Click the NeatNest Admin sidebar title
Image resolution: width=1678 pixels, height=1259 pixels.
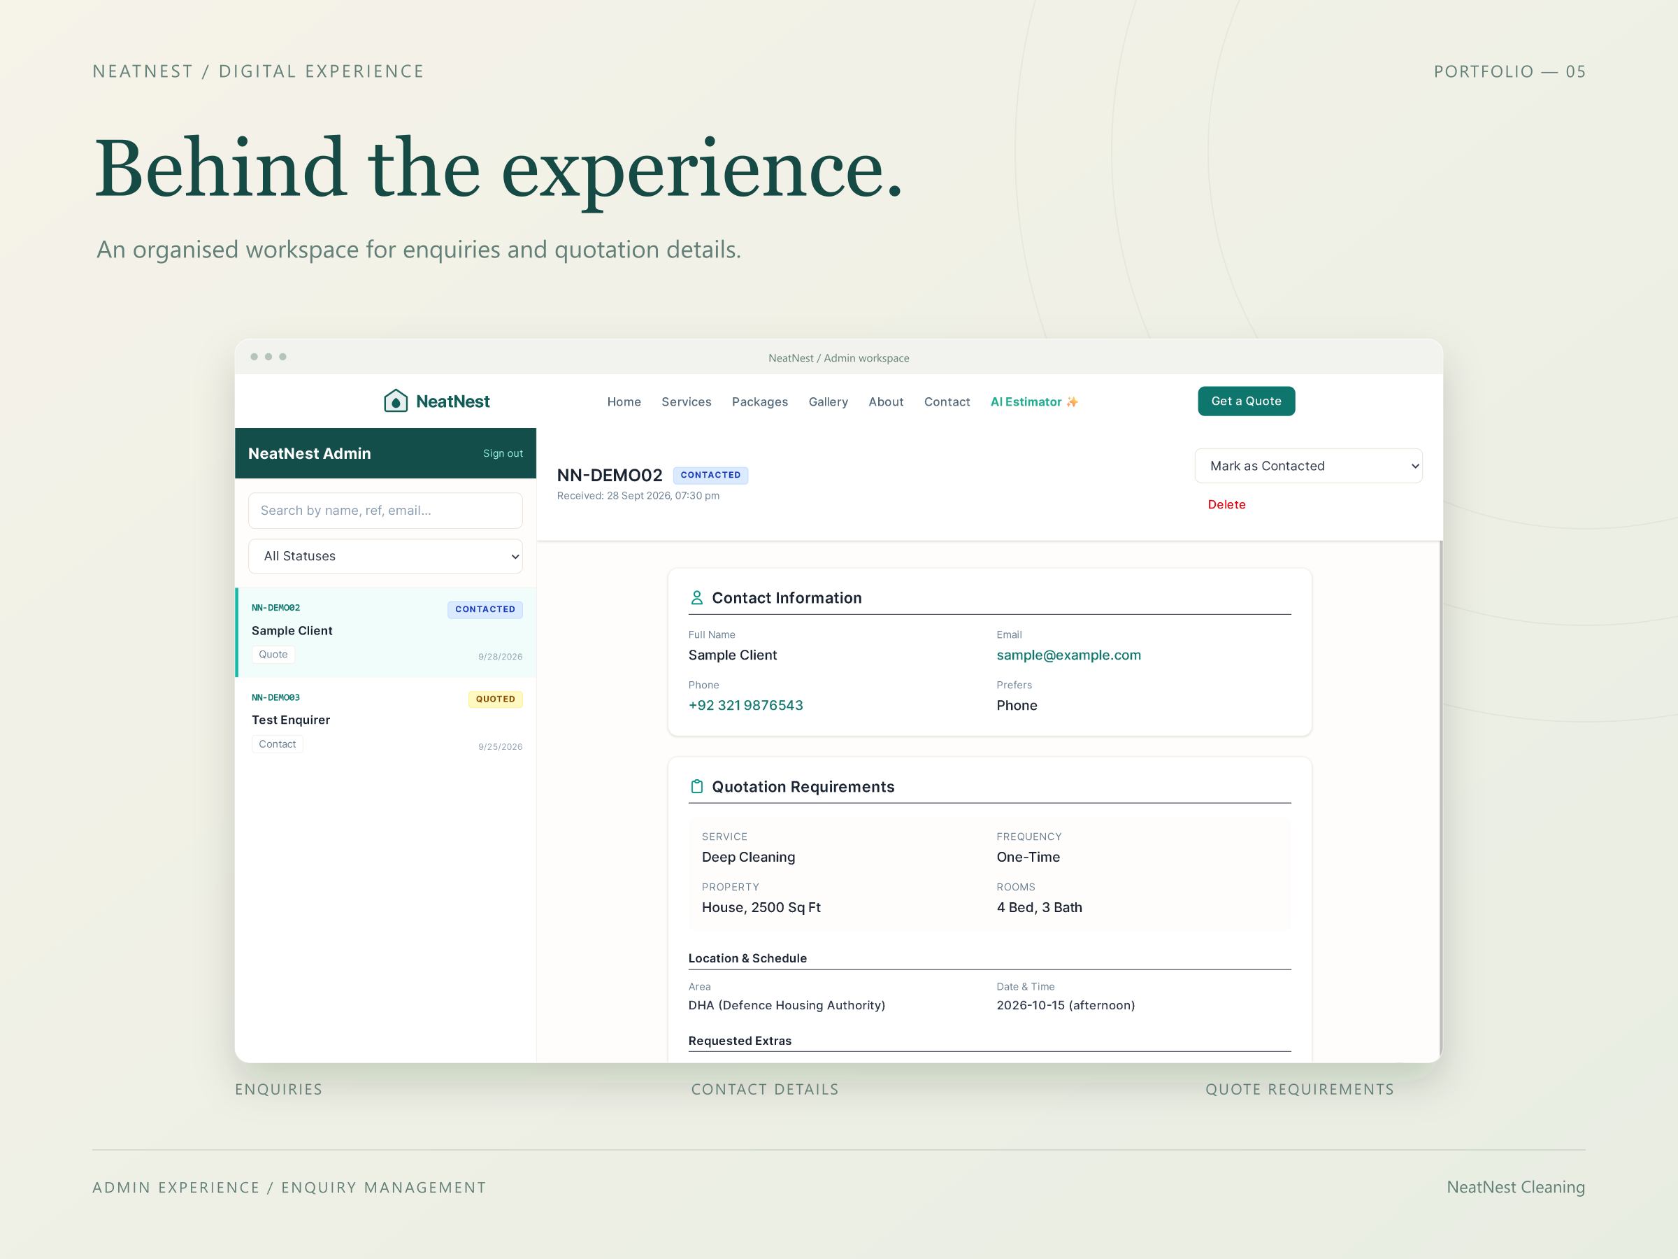(310, 453)
